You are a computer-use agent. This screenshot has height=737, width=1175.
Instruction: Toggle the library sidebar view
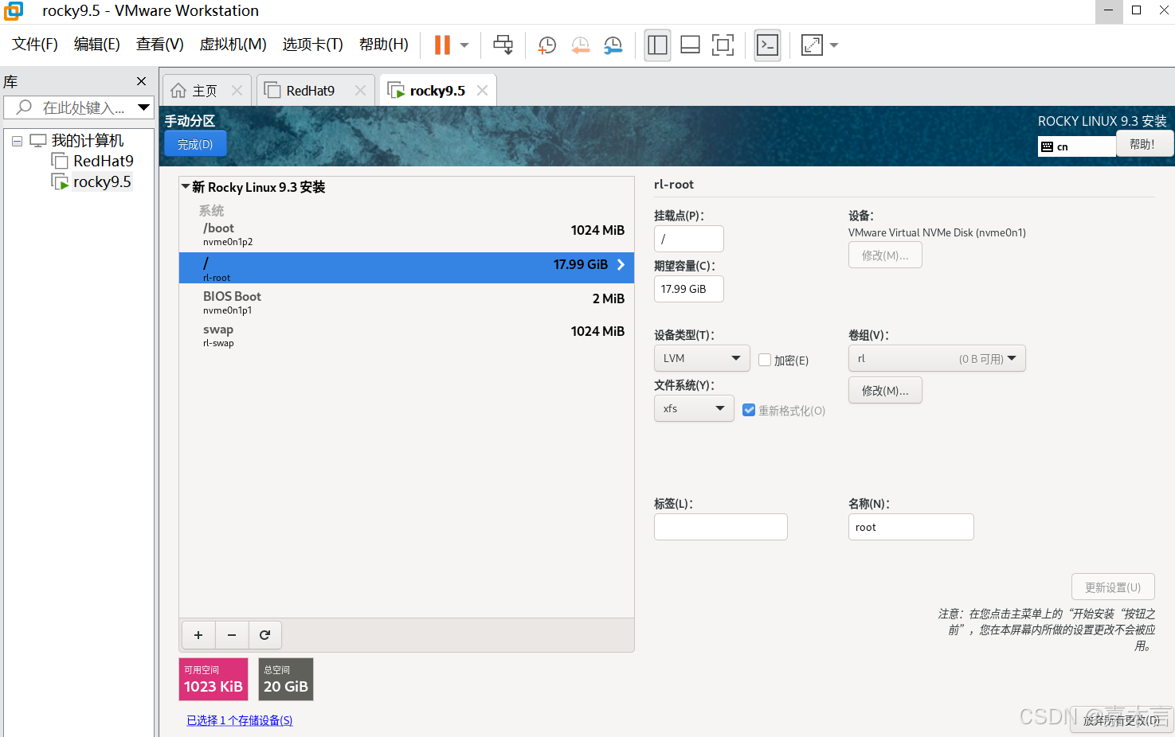pyautogui.click(x=657, y=45)
